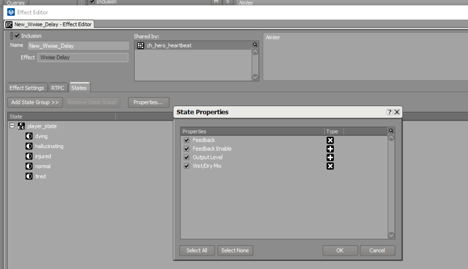
Task: Uncheck the Output Level property checkbox
Action: 186,157
